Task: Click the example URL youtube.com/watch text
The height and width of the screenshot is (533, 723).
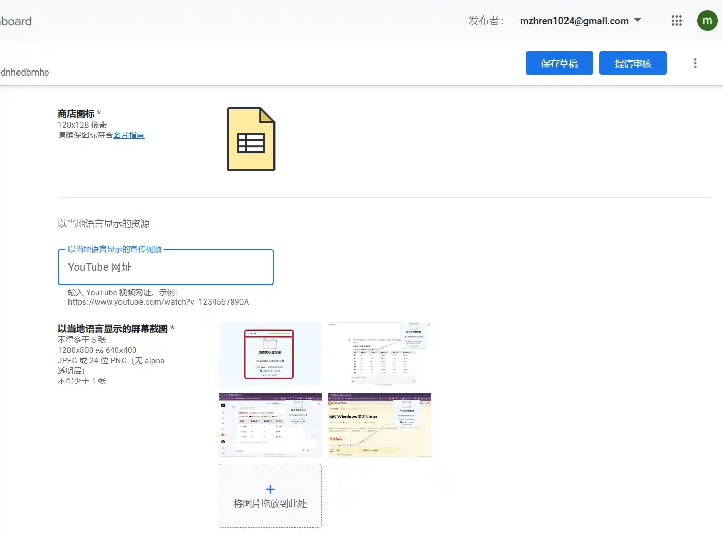Action: [x=159, y=302]
